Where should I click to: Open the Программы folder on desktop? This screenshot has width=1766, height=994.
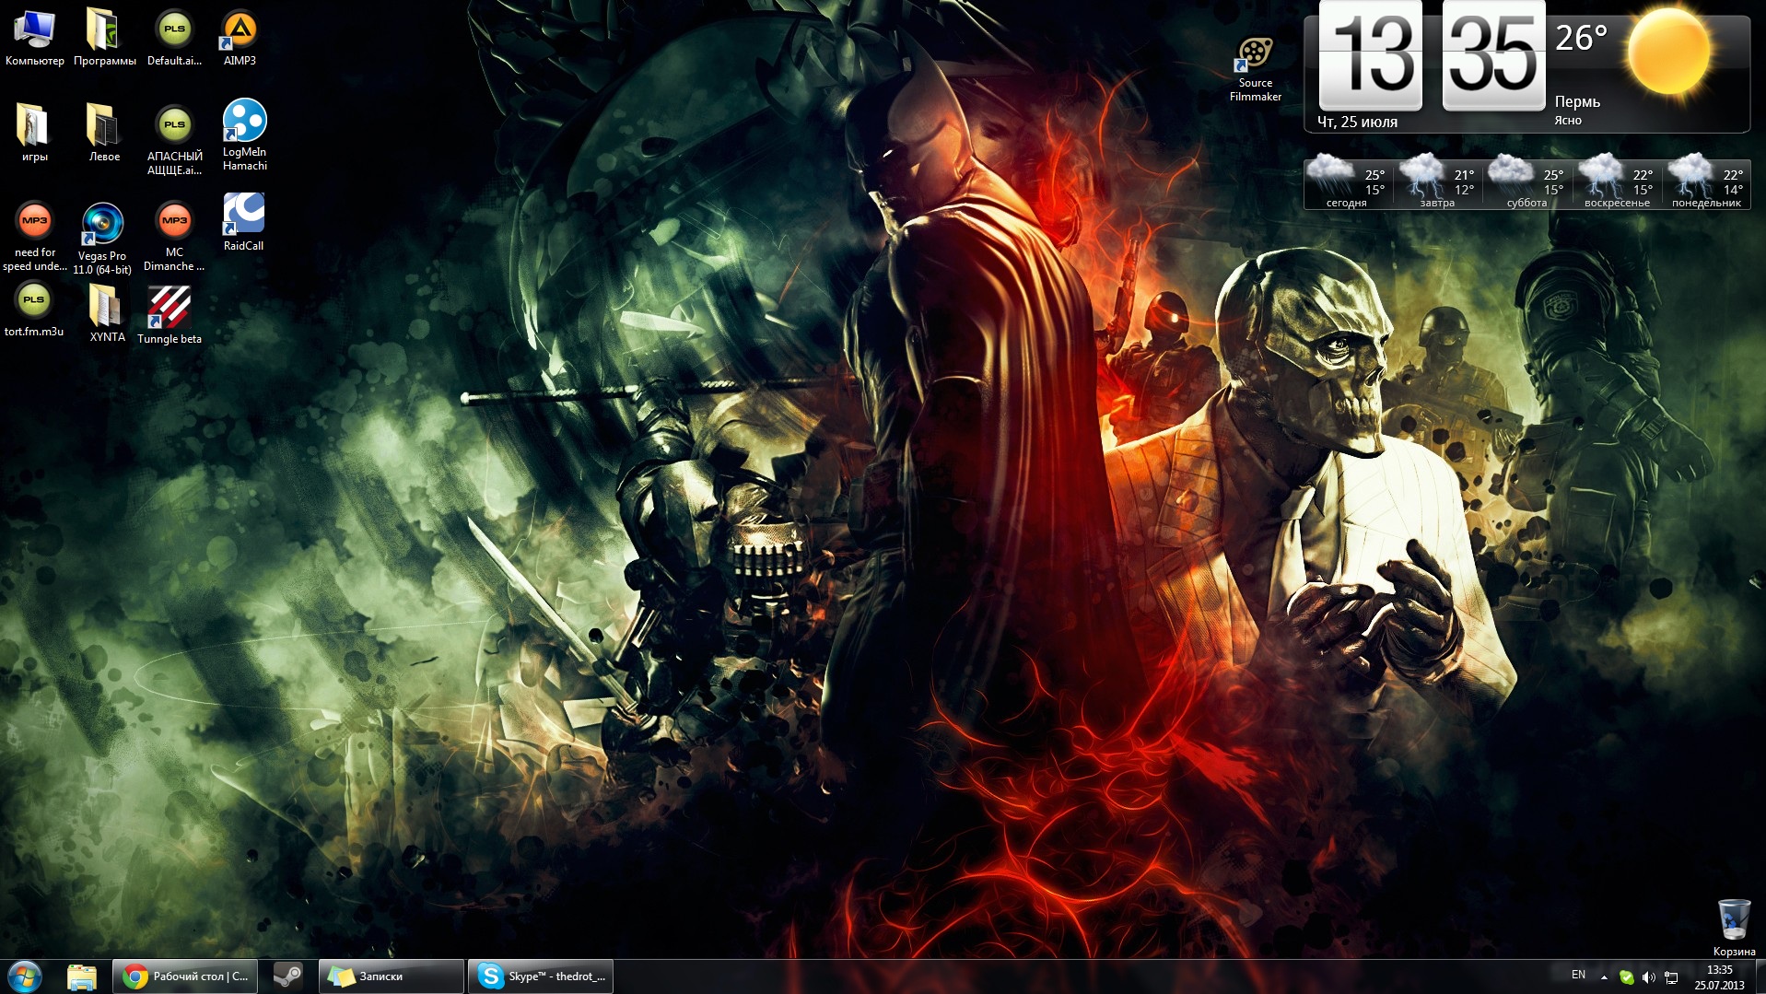[104, 38]
